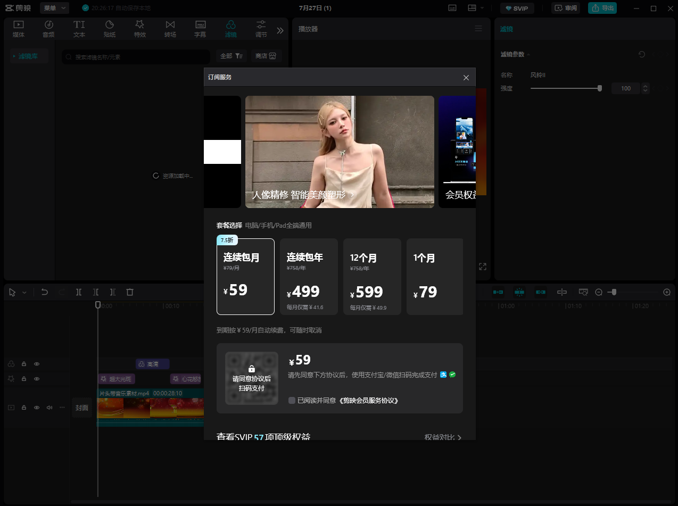This screenshot has height=506, width=678.
Task: Click the 审阅 review button
Action: click(566, 8)
